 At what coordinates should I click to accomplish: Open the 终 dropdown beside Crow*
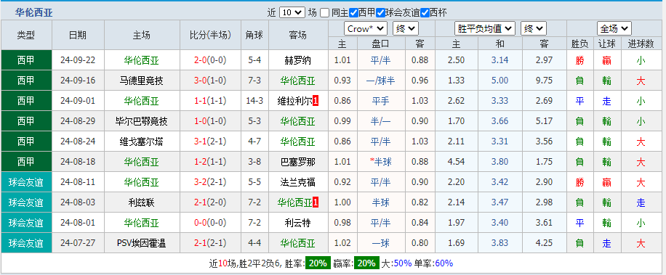tap(406, 29)
